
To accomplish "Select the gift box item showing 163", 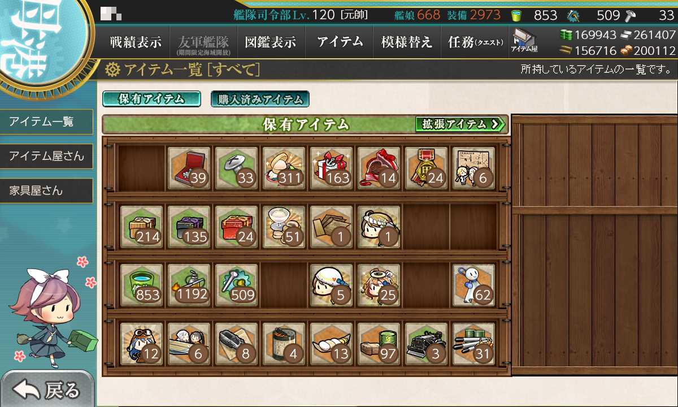I will 332,168.
